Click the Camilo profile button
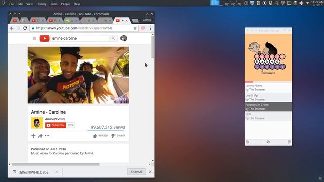 point(147,20)
